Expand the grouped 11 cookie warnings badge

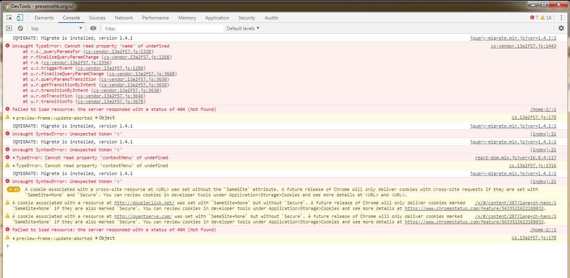[13, 190]
